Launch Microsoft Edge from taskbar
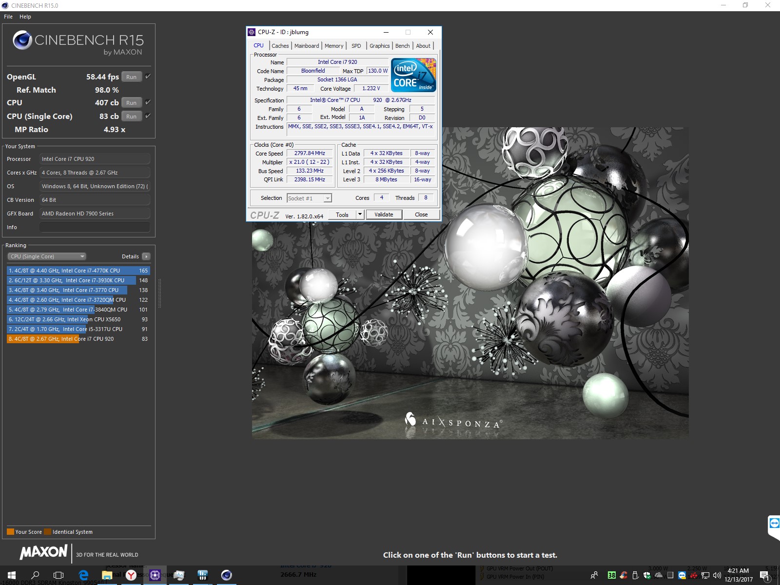The width and height of the screenshot is (780, 585). (83, 575)
